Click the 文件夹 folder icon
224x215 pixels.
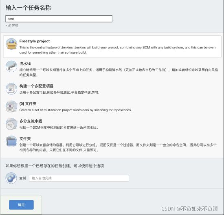coord(11,141)
